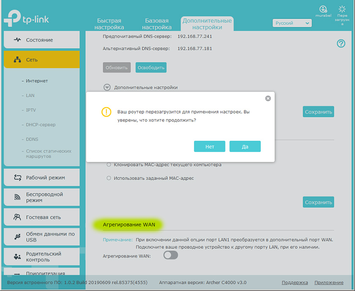
Task: Open Обмен данными по USB section
Action: pyautogui.click(x=42, y=237)
